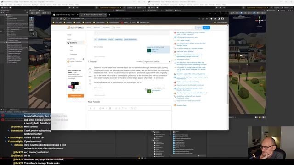Click the Collectives info icon
Viewport: 294px width, 165px height.
click(x=83, y=59)
